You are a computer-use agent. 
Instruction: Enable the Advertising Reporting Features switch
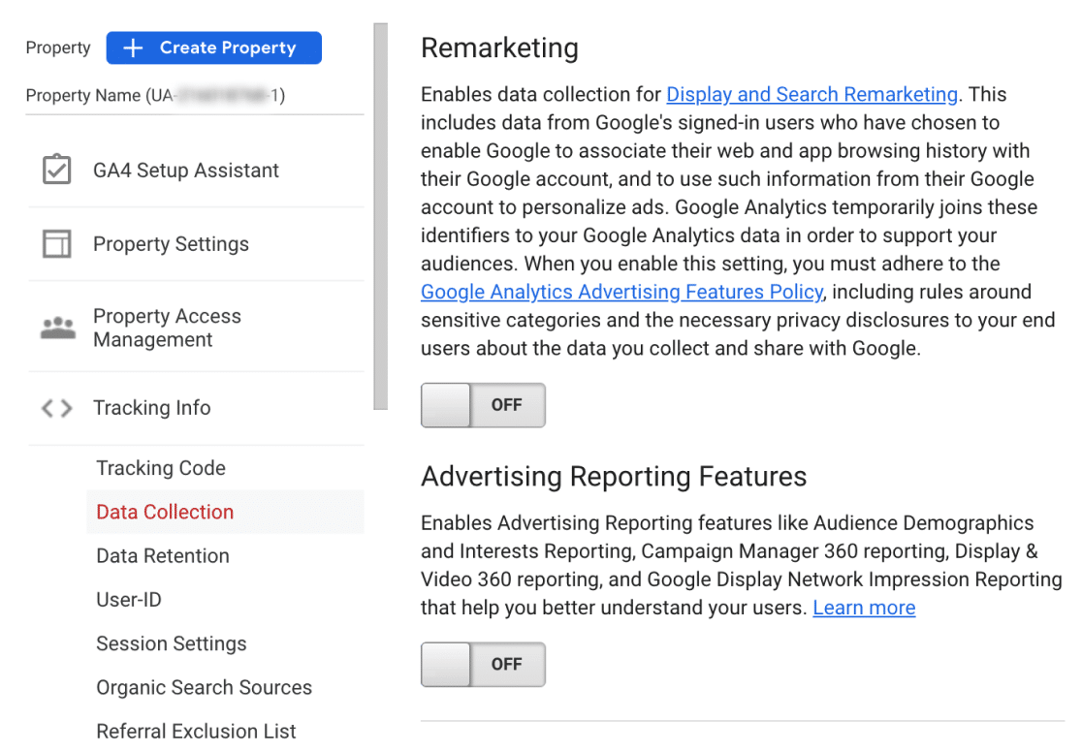coord(483,665)
